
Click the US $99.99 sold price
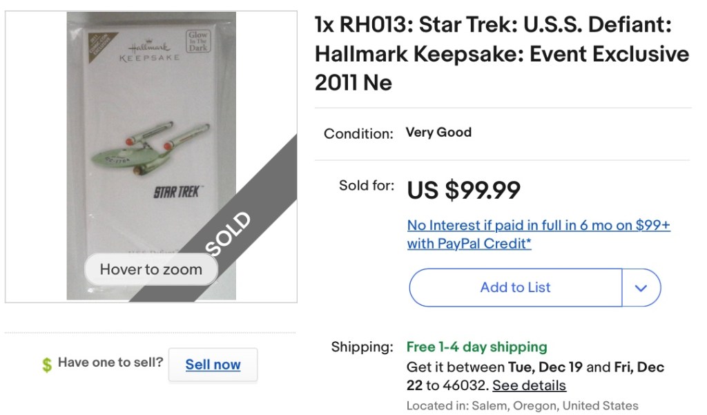click(x=463, y=190)
